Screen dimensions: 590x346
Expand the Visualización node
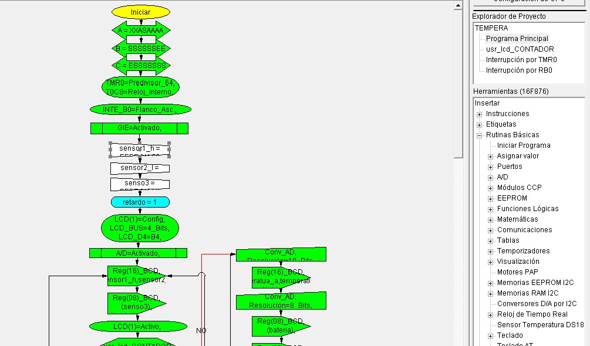click(491, 262)
